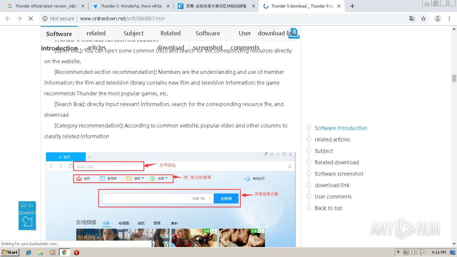The height and width of the screenshot is (257, 457).
Task: Jump to Software screenshot in the sidebar
Action: [x=339, y=174]
